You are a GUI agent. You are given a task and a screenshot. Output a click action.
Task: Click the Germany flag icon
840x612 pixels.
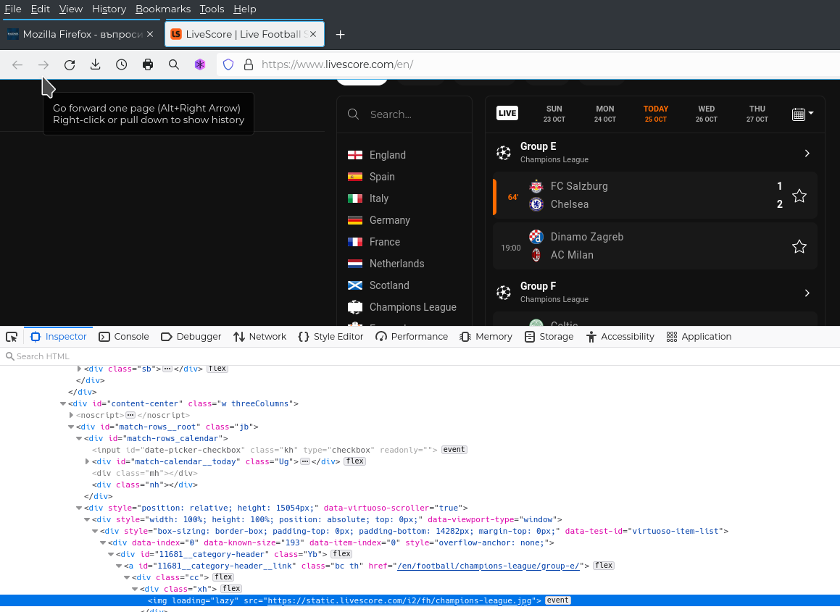[354, 220]
